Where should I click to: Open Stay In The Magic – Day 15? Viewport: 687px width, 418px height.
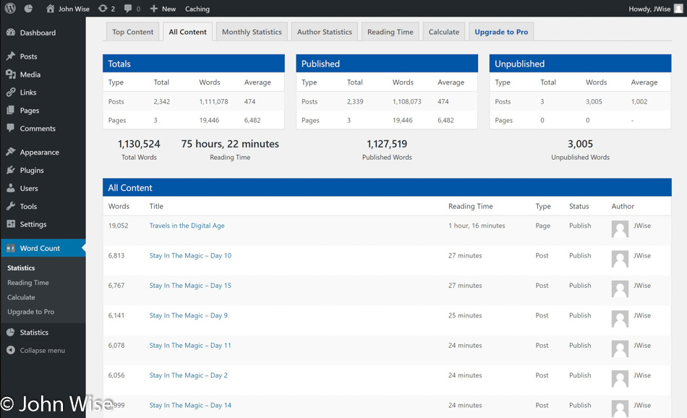click(190, 285)
